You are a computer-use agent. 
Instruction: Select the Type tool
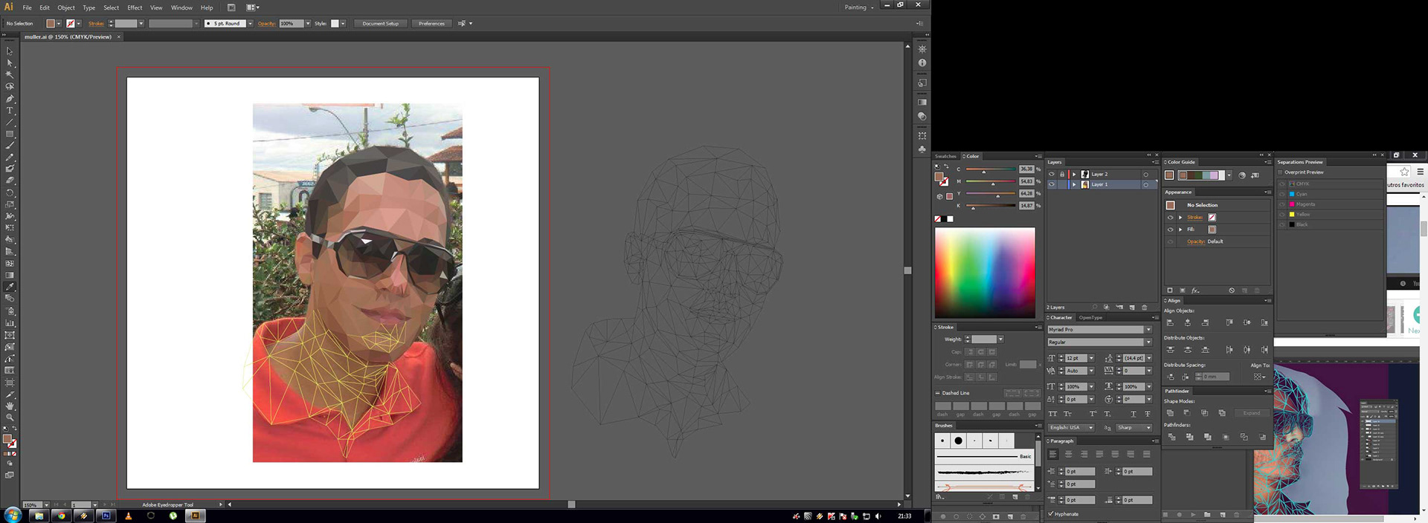click(10, 110)
